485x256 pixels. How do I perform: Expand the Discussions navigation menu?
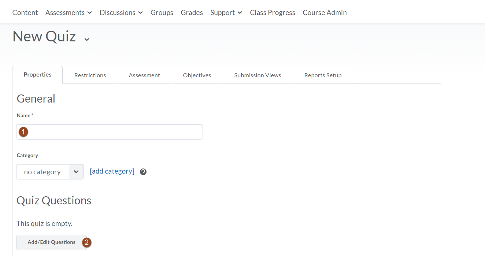[x=121, y=12]
